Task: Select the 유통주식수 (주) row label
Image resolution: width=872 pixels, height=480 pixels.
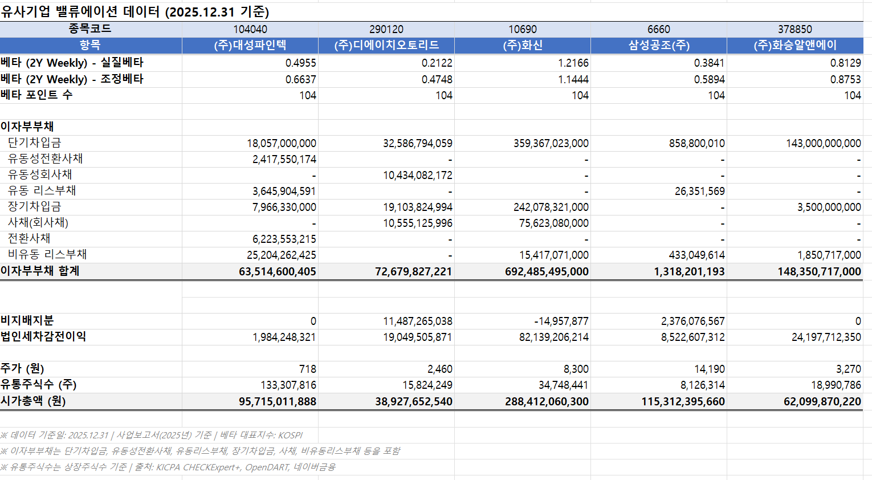Action: click(38, 384)
